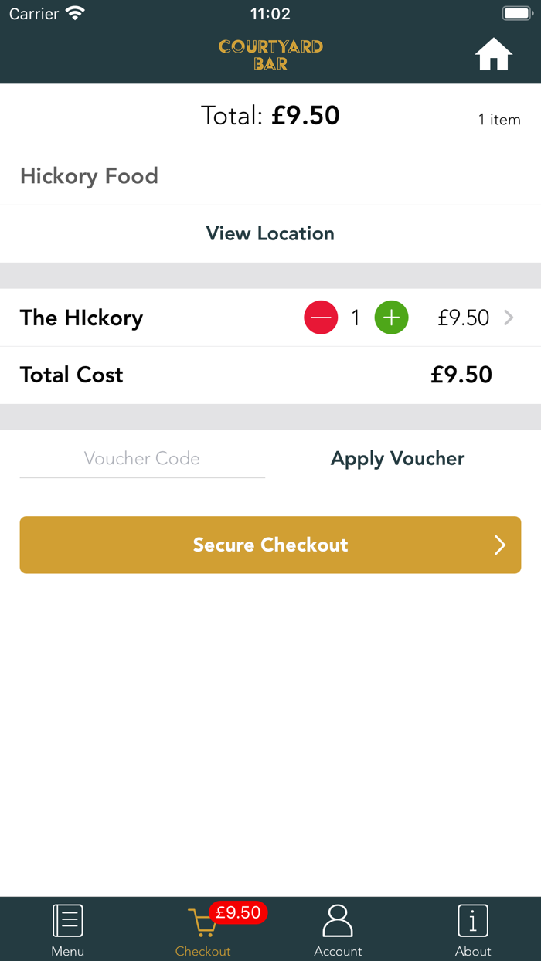Increase The HIckory quantity with plus button
541x961 pixels.
pyautogui.click(x=391, y=318)
